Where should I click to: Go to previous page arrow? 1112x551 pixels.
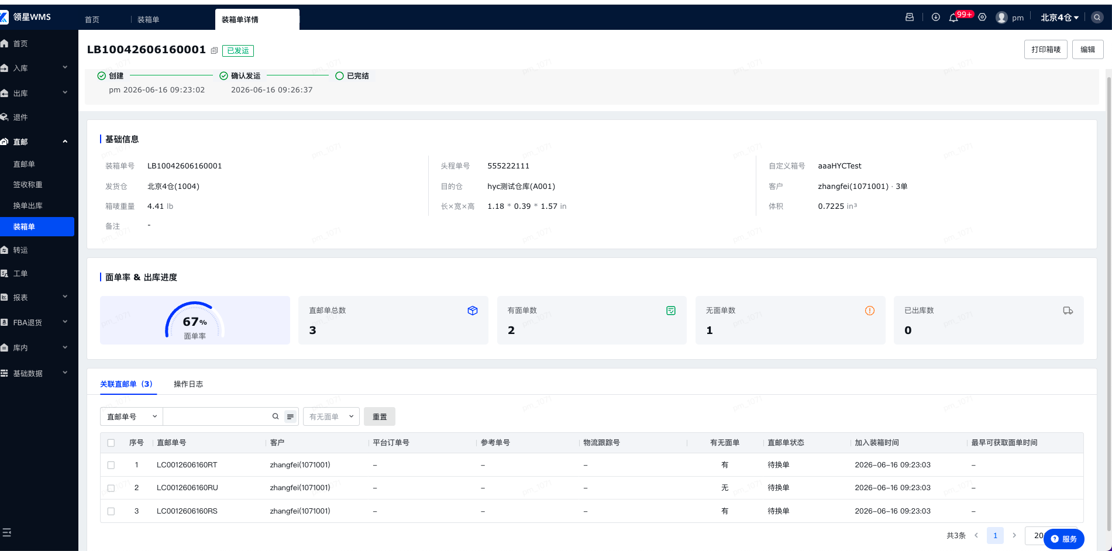pyautogui.click(x=976, y=535)
